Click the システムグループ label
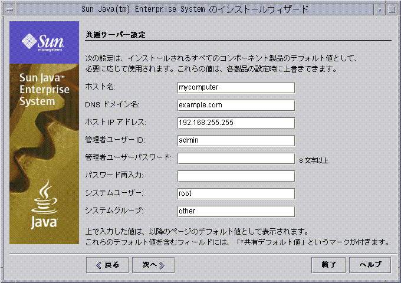 (x=114, y=210)
